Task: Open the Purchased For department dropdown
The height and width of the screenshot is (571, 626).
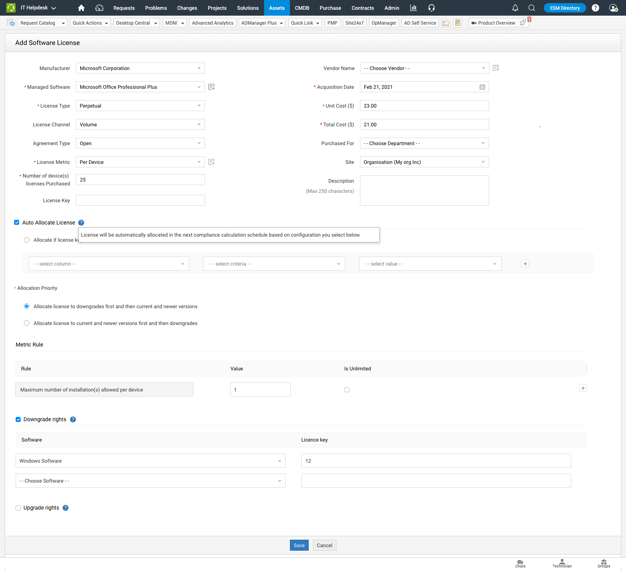Action: (x=424, y=143)
